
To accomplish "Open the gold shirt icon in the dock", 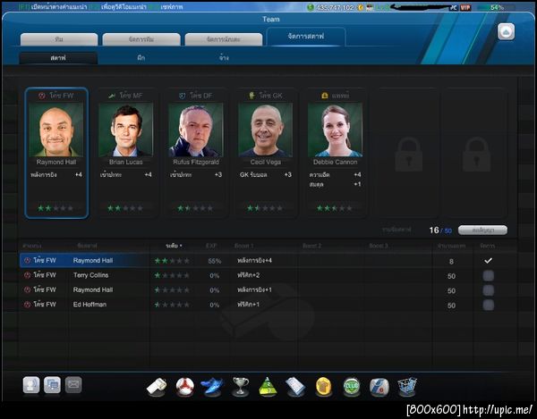I will pos(323,387).
